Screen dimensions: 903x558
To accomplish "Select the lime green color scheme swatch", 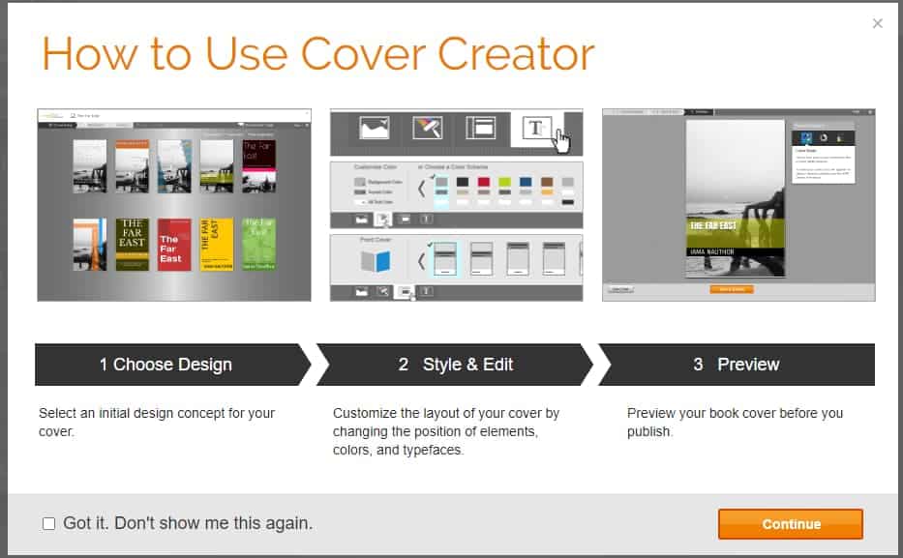I will coord(504,182).
